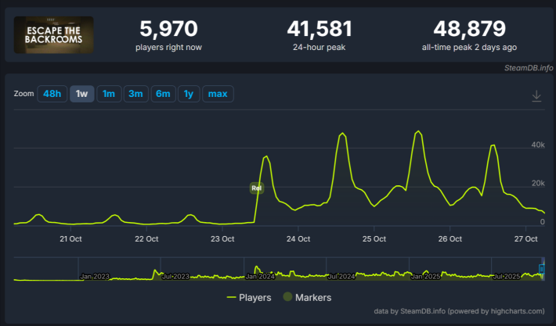Screen dimensions: 556x326
Task: Toggle the Players series in legend
Action: pos(249,297)
